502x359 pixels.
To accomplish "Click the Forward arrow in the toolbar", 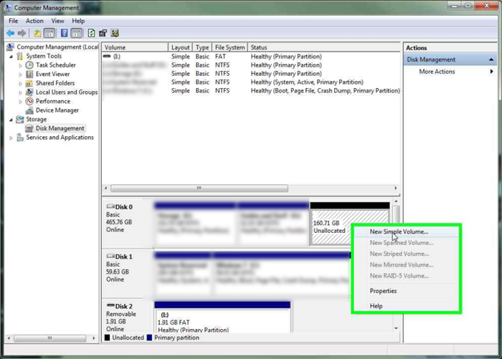I will 22,33.
